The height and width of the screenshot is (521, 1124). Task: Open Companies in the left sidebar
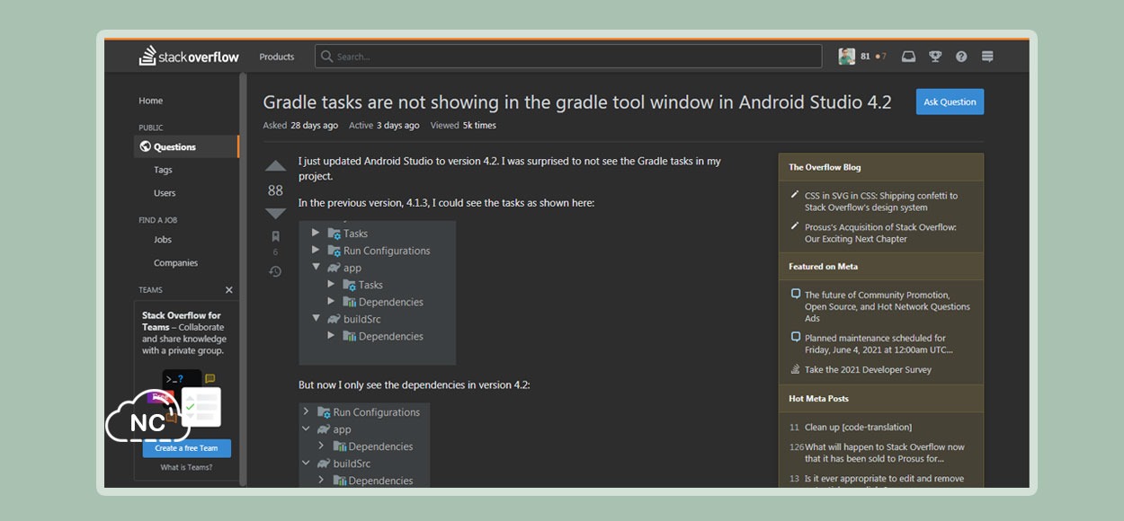pos(175,263)
